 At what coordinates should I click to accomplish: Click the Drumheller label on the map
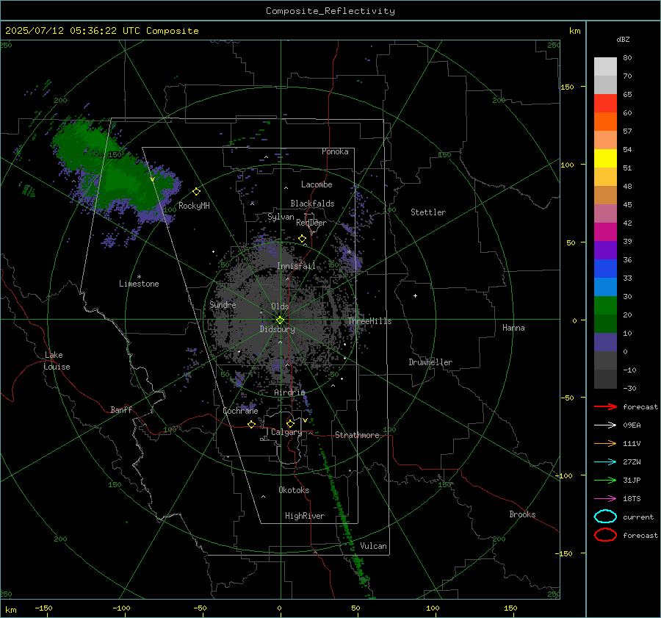click(430, 362)
